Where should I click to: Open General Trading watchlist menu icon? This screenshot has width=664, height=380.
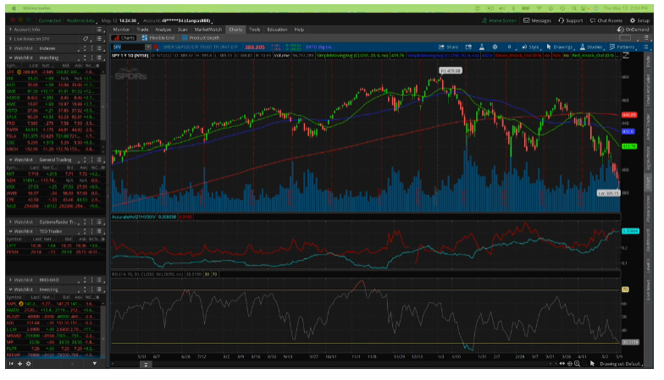tap(99, 160)
